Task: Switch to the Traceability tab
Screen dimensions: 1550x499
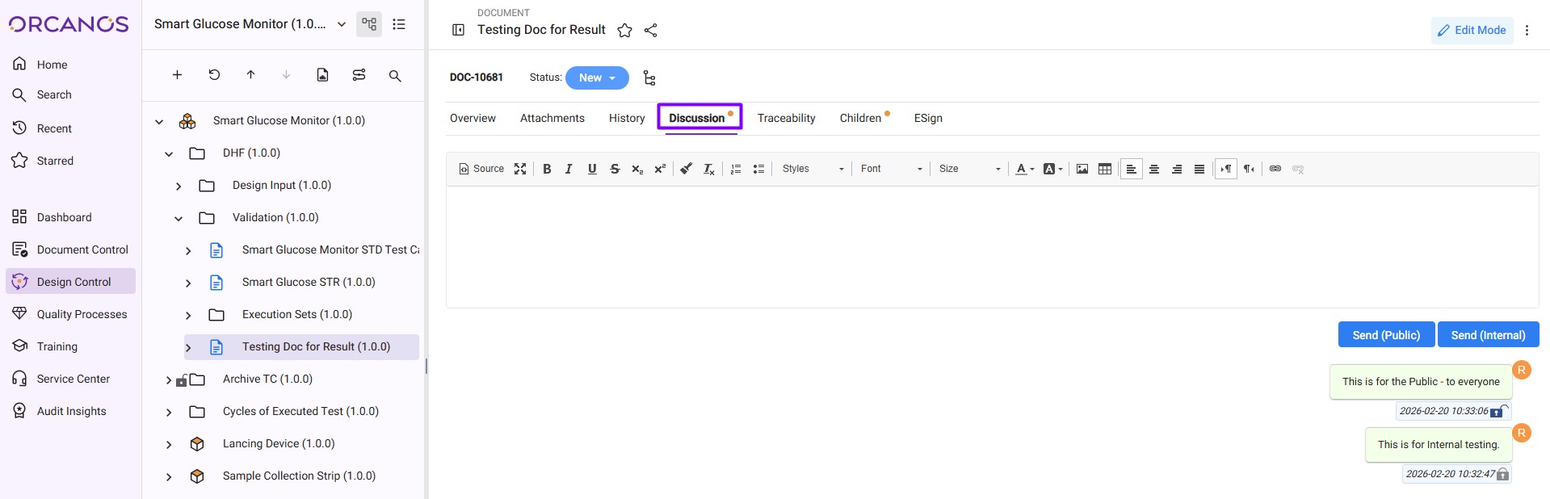Action: point(786,118)
